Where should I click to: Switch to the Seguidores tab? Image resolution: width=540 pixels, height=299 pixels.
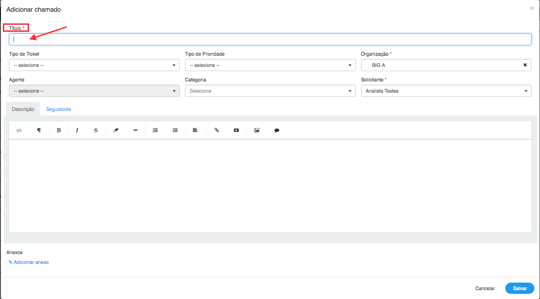point(59,109)
